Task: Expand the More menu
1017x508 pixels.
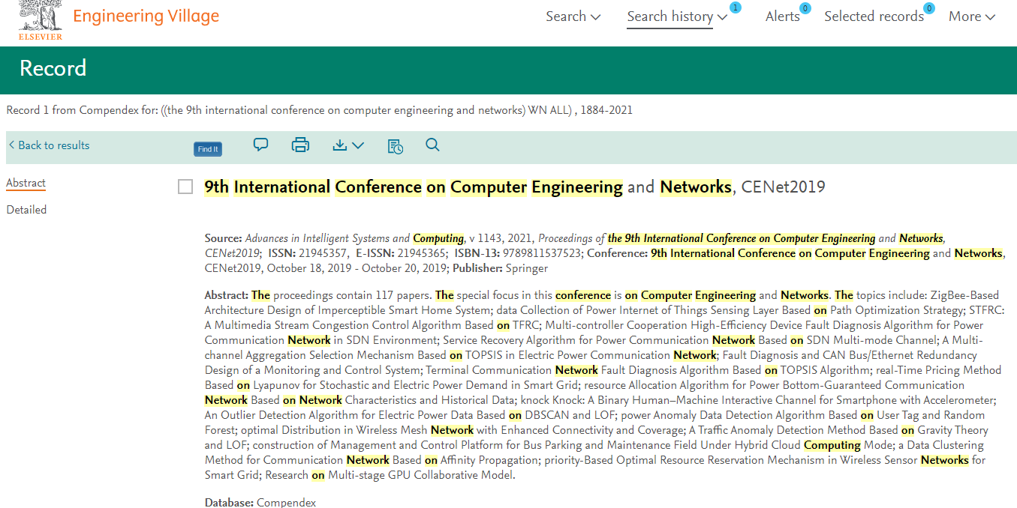Action: coord(971,16)
